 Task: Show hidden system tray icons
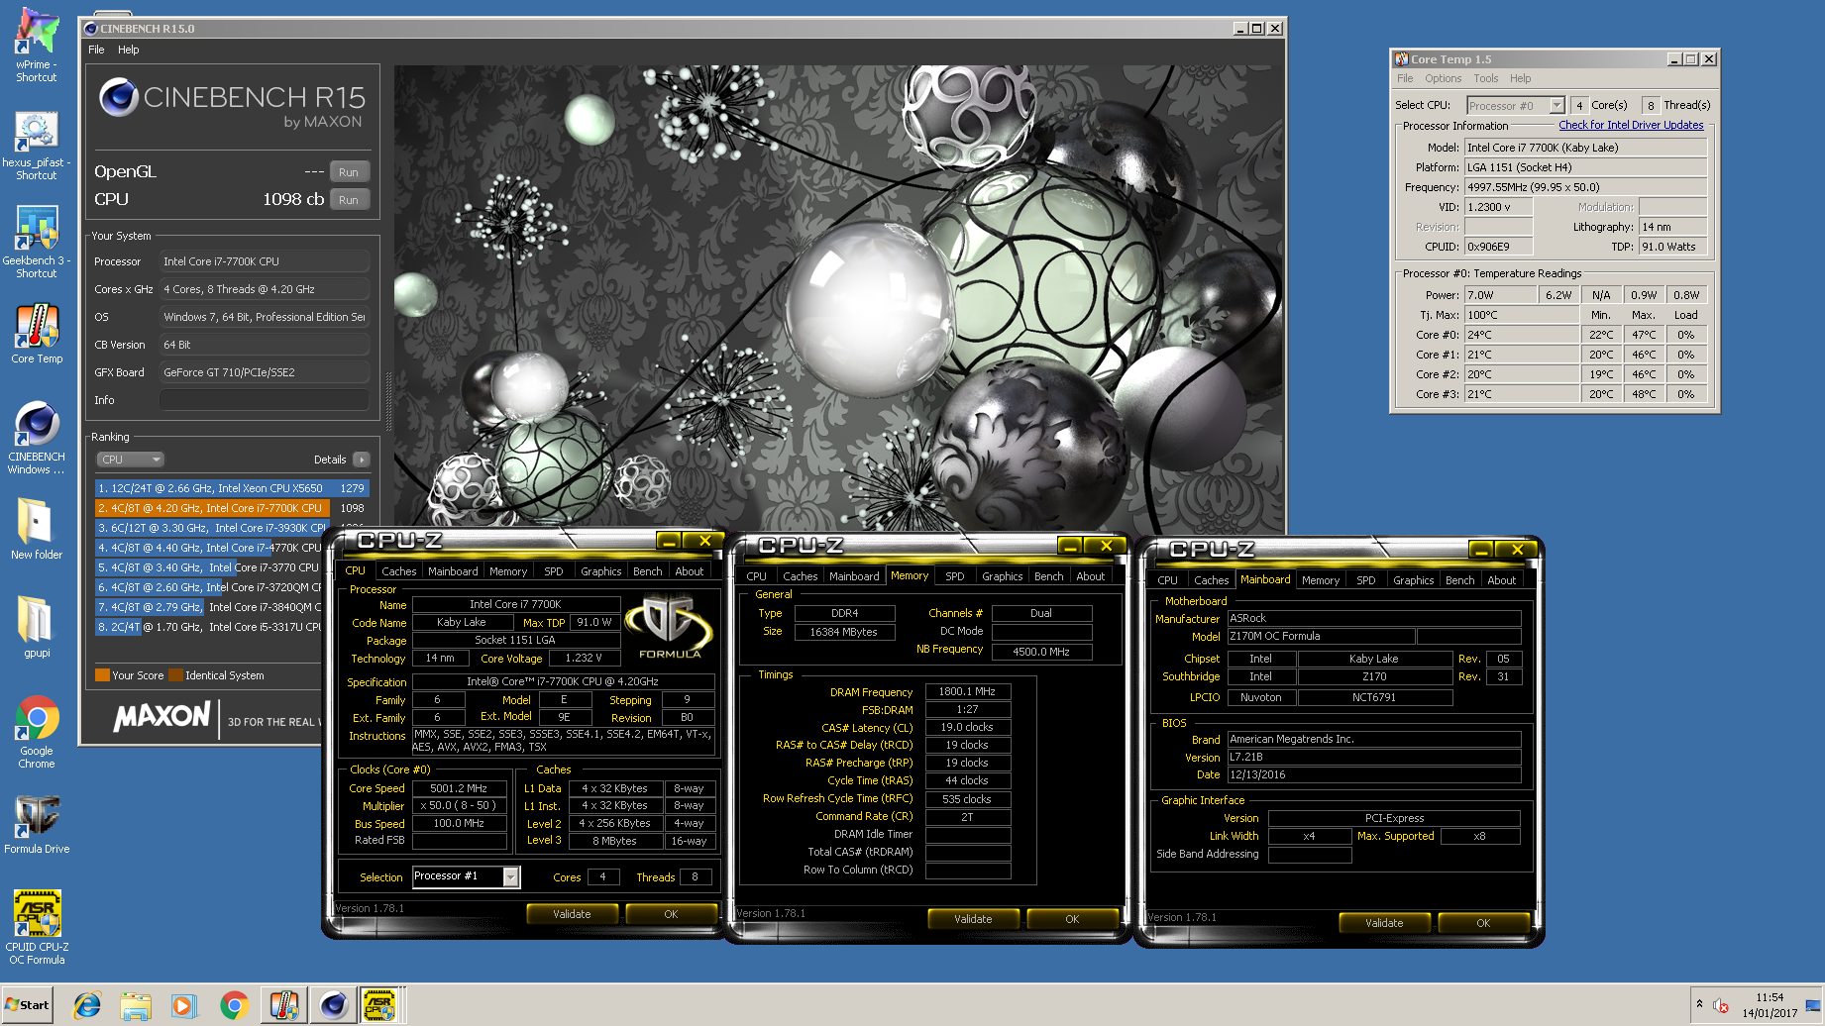click(x=1700, y=1004)
